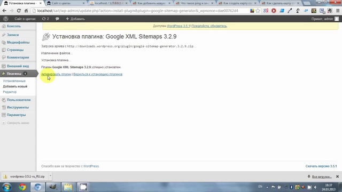Open the 2 pending updates indicator
The height and width of the screenshot is (192, 342).
click(x=45, y=19)
